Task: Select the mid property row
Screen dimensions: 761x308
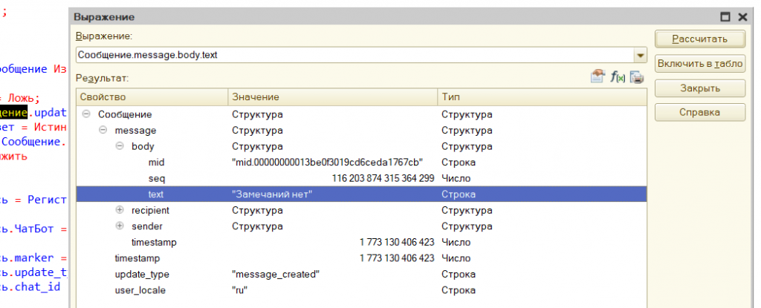Action: point(361,163)
